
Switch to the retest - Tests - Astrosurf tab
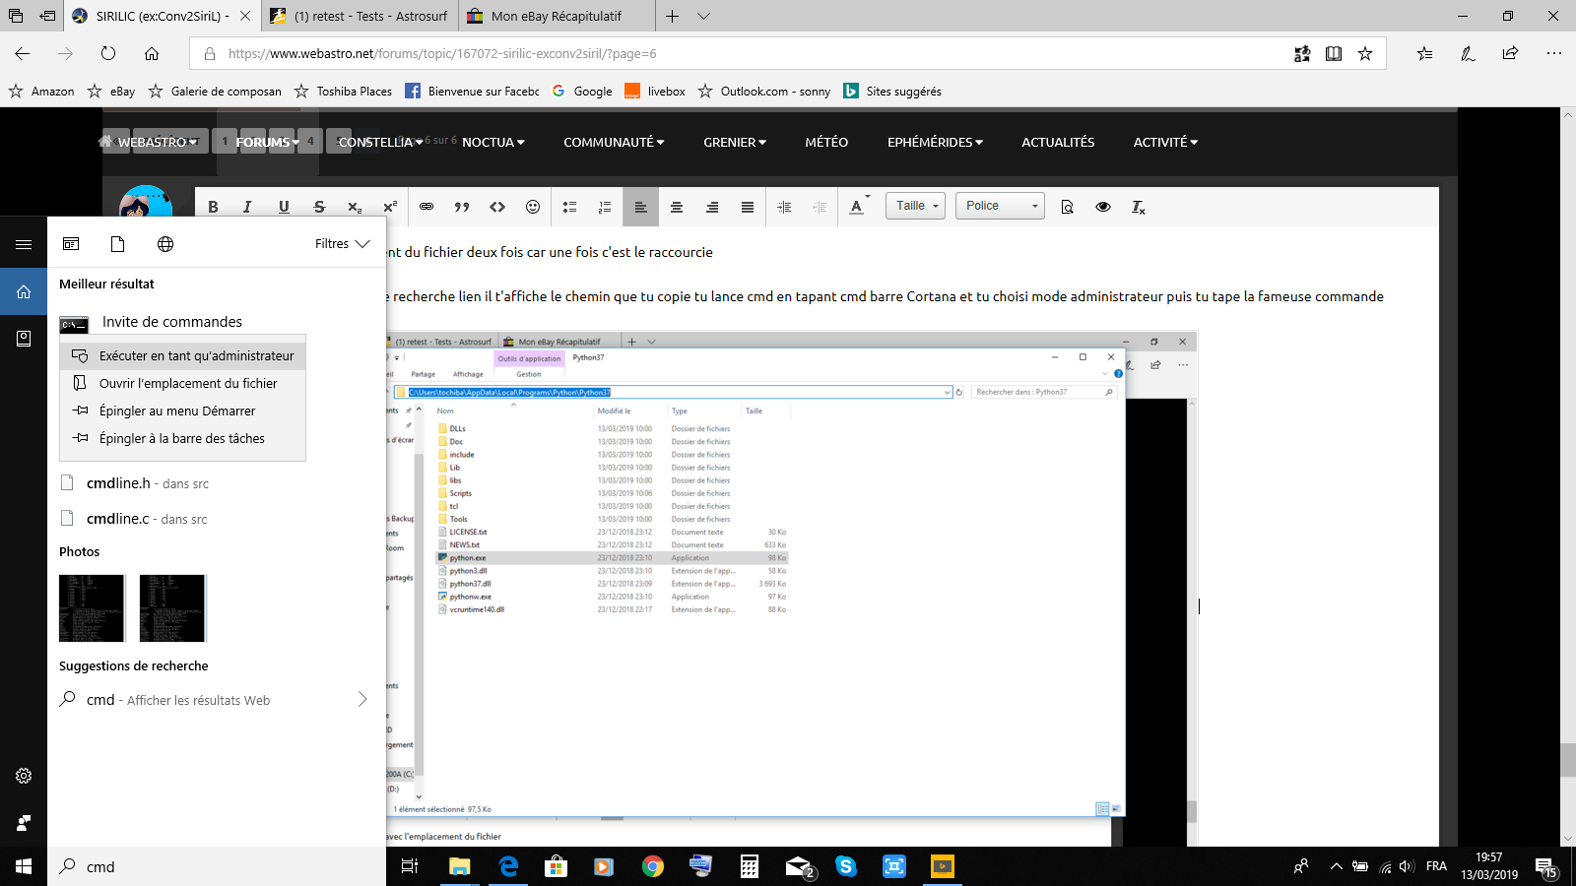360,16
